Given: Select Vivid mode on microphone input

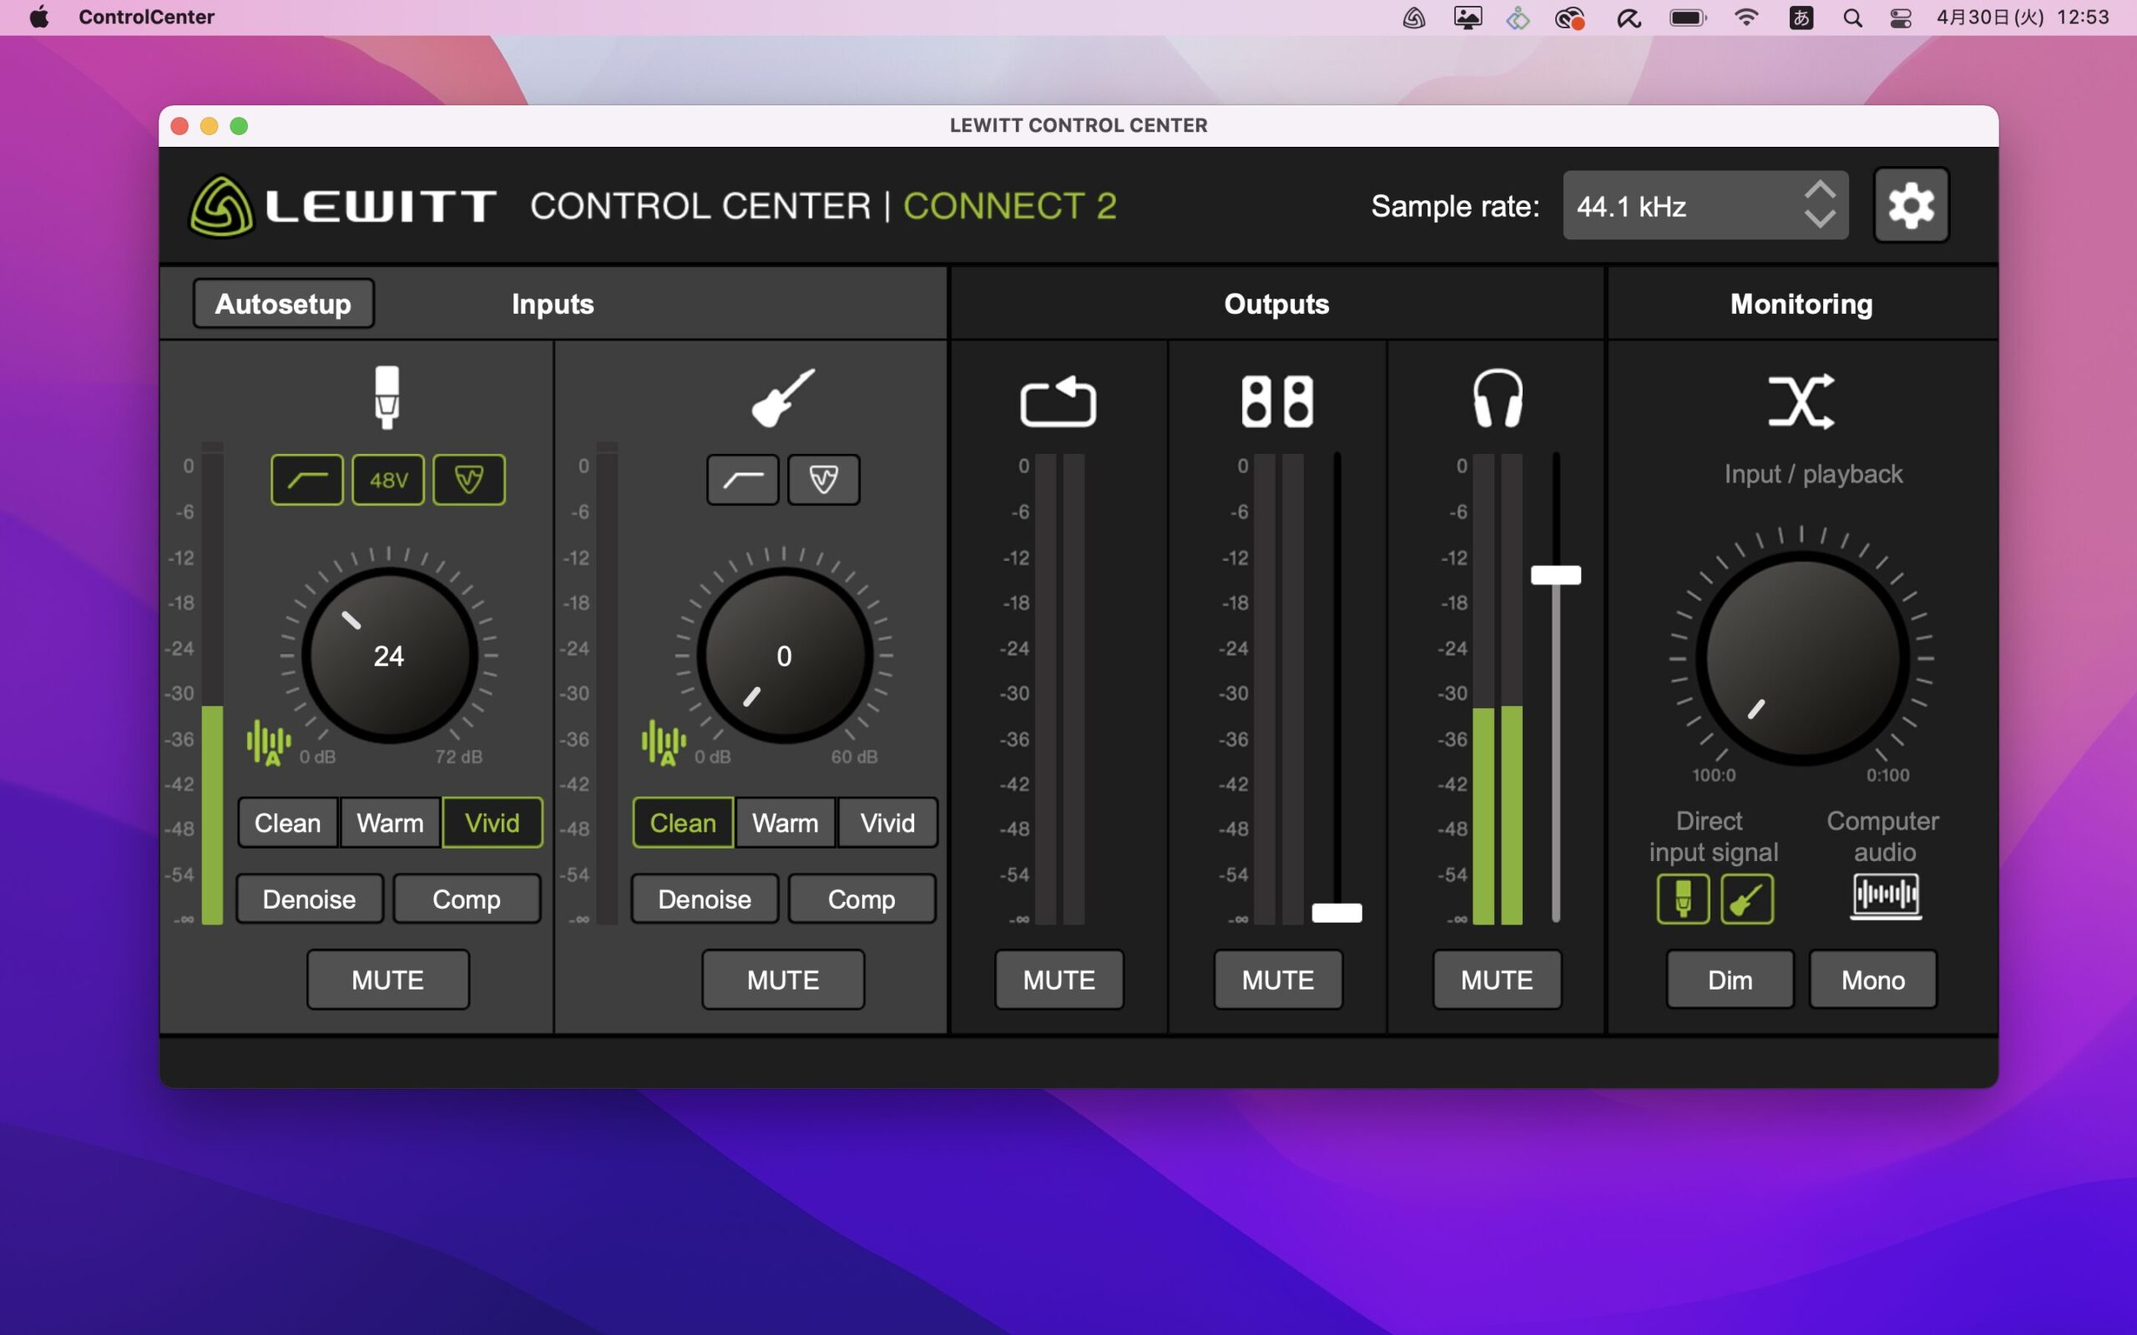Looking at the screenshot, I should 493,823.
